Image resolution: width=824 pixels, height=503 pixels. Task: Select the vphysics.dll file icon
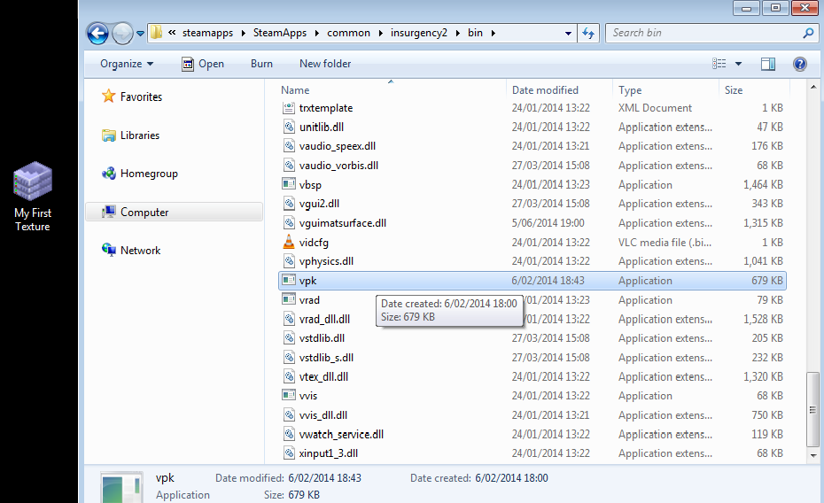(x=289, y=261)
